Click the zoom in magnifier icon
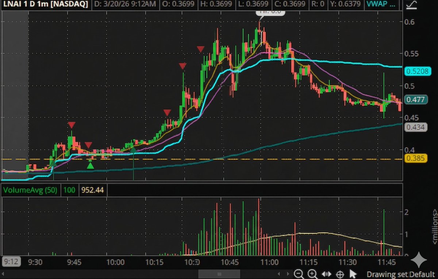The width and height of the screenshot is (438, 279). point(312,274)
